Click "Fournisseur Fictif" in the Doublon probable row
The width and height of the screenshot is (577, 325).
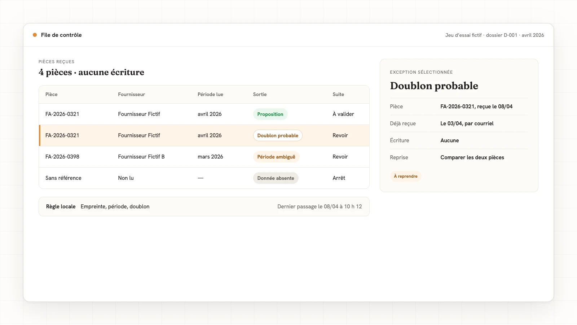139,135
